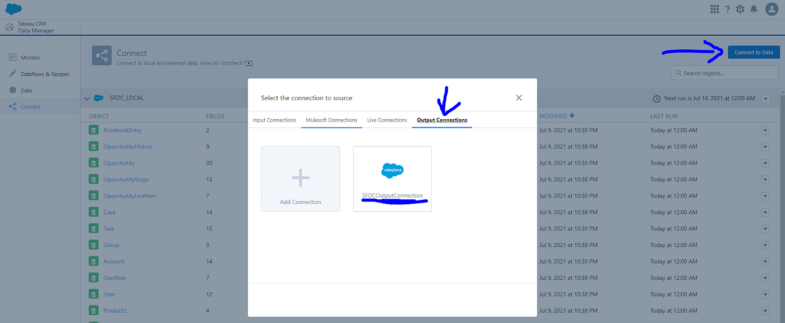This screenshot has height=323, width=785.
Task: Click the User object icon
Action: pos(93,294)
